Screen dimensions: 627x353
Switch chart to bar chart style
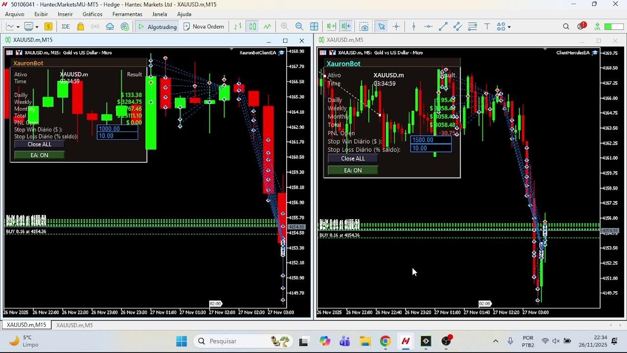click(x=238, y=26)
